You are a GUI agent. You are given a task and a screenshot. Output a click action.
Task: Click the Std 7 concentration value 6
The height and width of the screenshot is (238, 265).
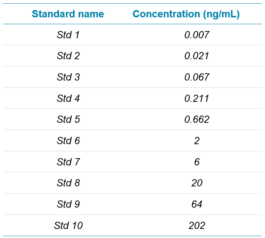197,162
